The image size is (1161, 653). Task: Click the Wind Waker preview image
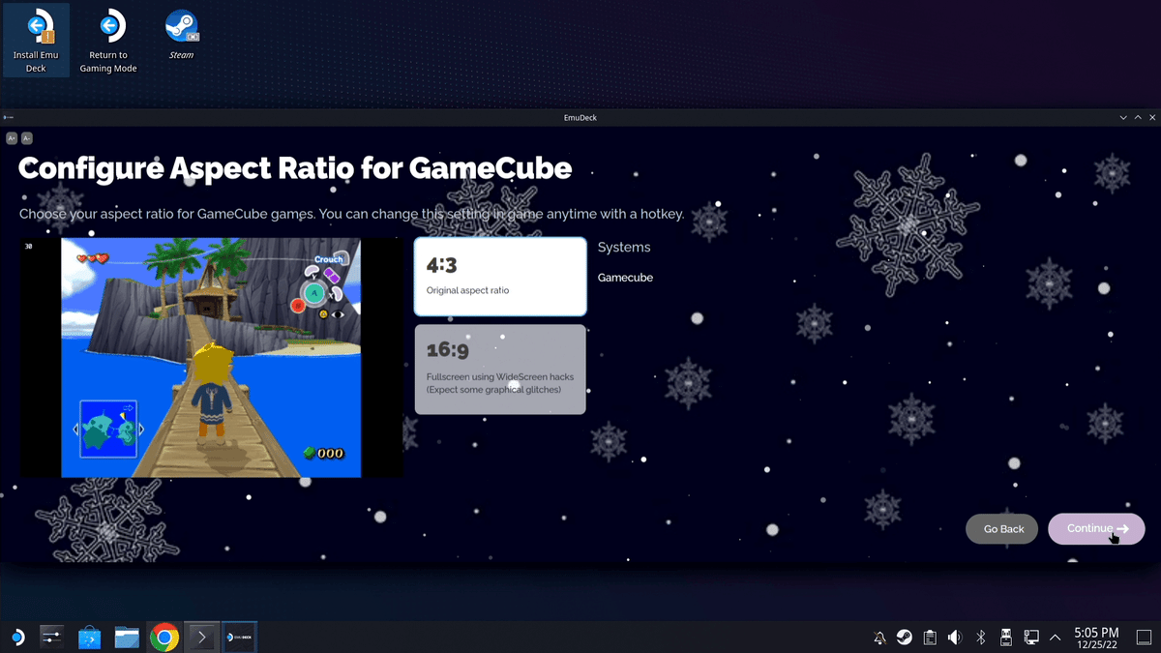212,358
